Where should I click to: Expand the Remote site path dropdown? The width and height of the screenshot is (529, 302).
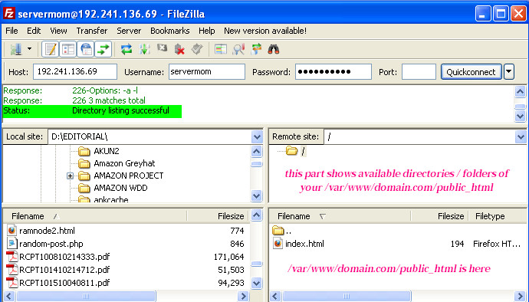521,136
